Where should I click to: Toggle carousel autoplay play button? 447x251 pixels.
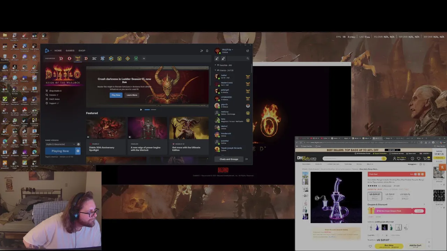coord(141,109)
